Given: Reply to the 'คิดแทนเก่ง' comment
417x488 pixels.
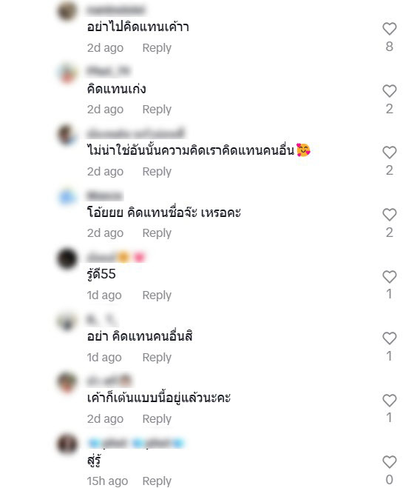Looking at the screenshot, I should [x=157, y=110].
